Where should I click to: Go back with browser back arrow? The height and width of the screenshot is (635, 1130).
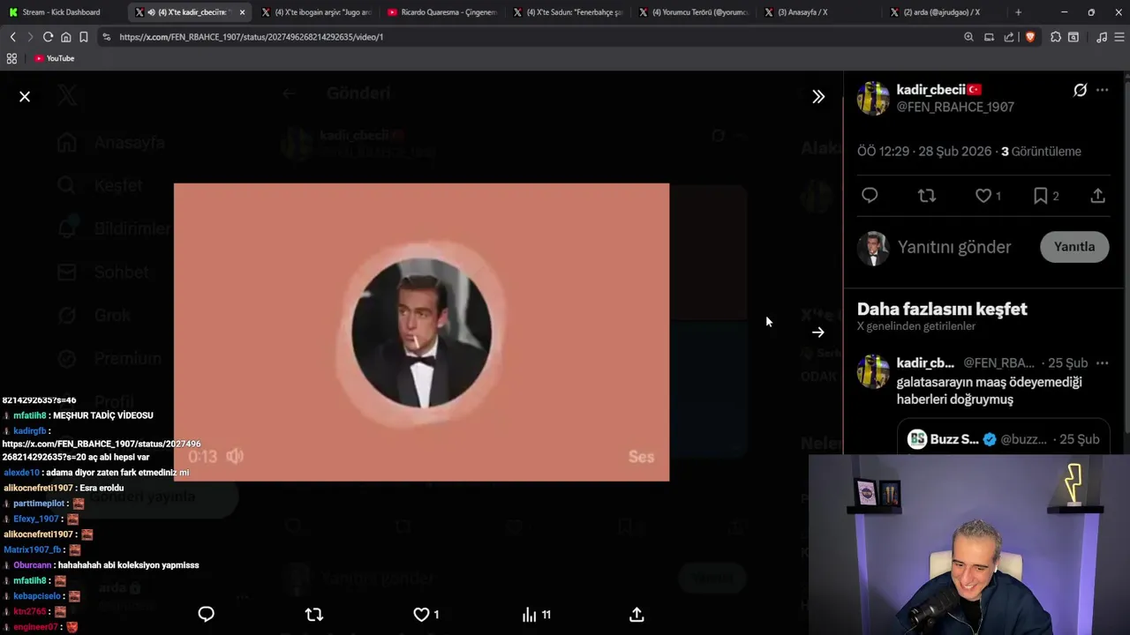coord(12,37)
